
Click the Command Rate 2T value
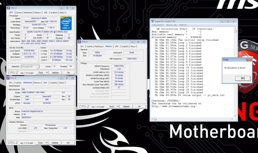coord(119,88)
